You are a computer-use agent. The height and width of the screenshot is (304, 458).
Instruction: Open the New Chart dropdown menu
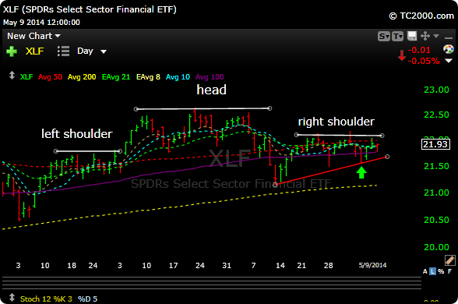[33, 36]
